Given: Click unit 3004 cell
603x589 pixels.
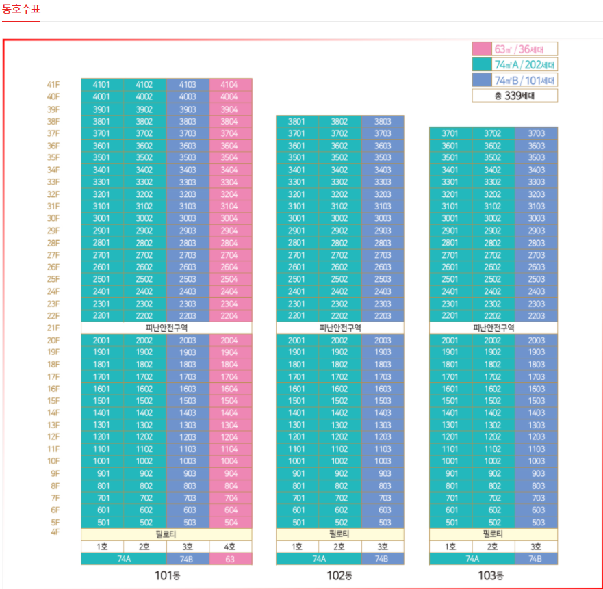Looking at the screenshot, I should click(231, 218).
